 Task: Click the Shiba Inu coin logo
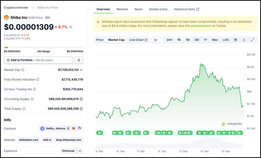click(x=6, y=18)
